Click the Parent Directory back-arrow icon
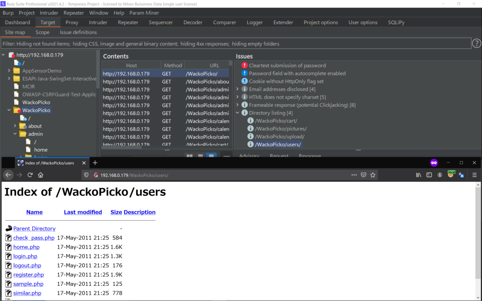 click(8, 228)
